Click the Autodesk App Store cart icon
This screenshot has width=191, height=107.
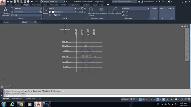pos(159,1)
